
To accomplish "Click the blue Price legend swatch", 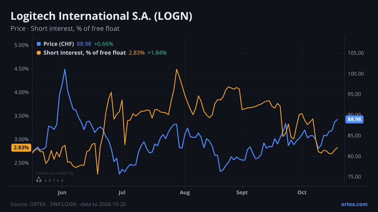I will pos(39,44).
